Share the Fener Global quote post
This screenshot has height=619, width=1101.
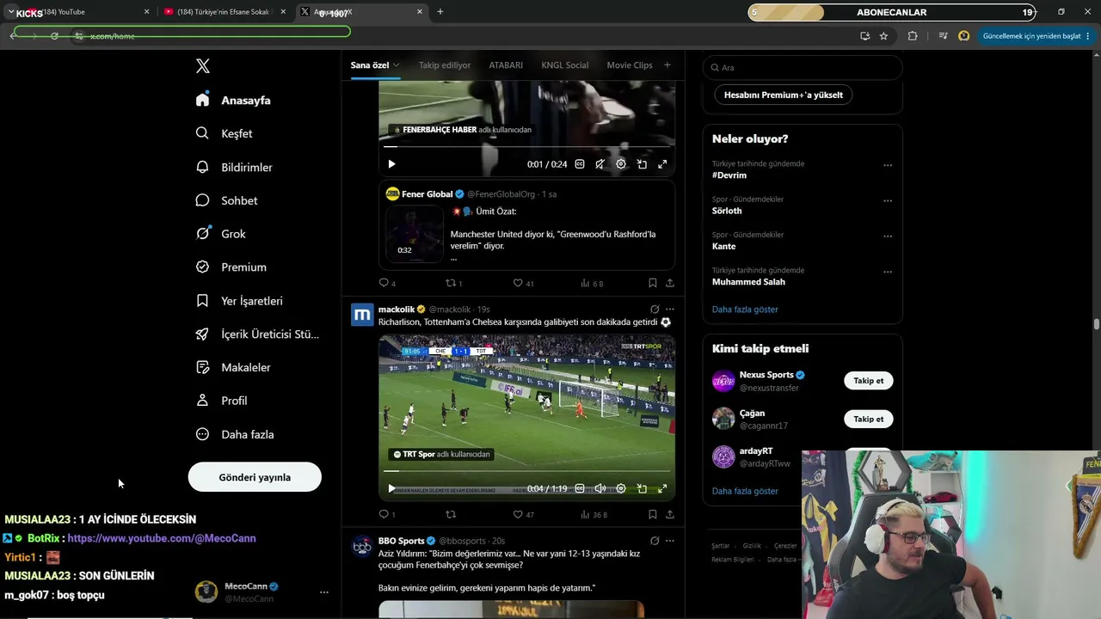(x=670, y=283)
